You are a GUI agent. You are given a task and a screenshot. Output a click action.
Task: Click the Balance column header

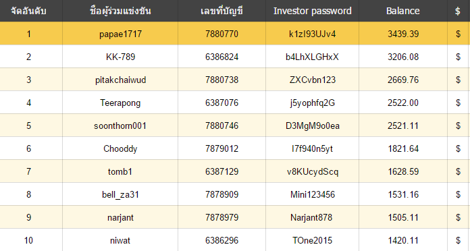pos(403,11)
